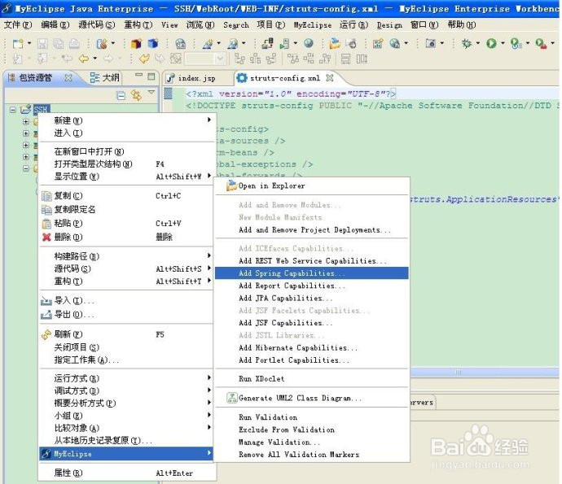
Task: Click MyEclipse in the context menu
Action: [x=126, y=454]
